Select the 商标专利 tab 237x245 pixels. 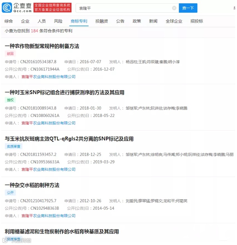point(79,21)
